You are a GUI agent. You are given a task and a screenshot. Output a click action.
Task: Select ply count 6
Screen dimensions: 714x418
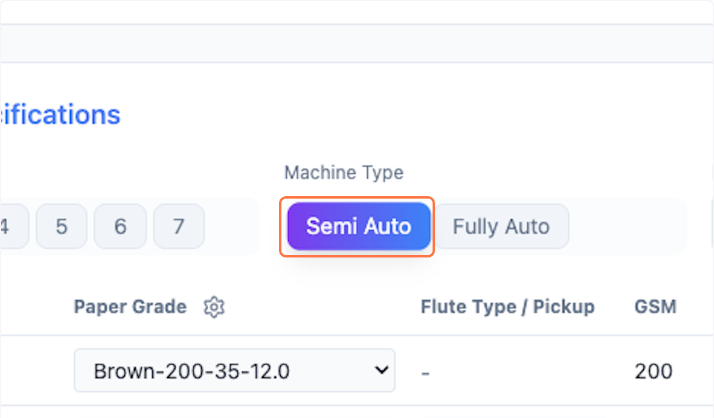coord(120,226)
